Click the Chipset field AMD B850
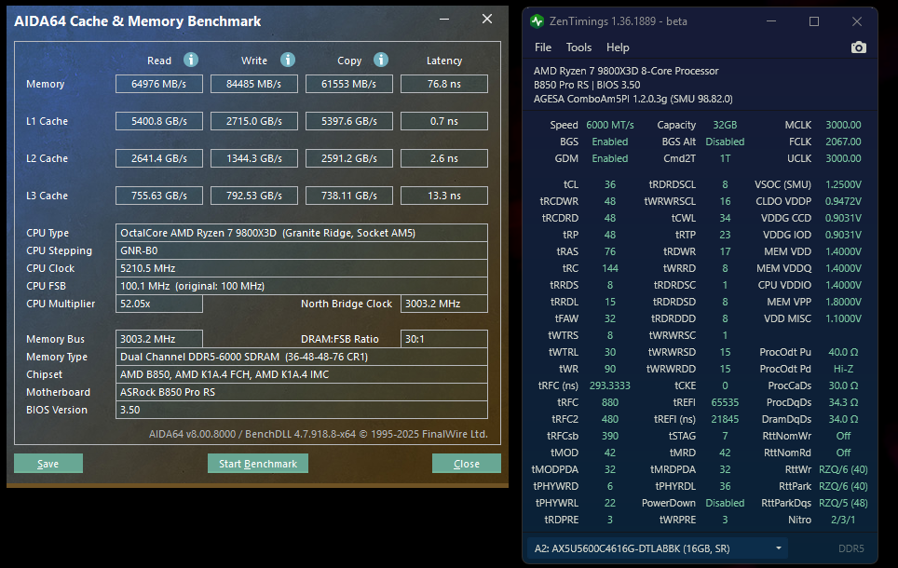The image size is (898, 568). coord(302,374)
